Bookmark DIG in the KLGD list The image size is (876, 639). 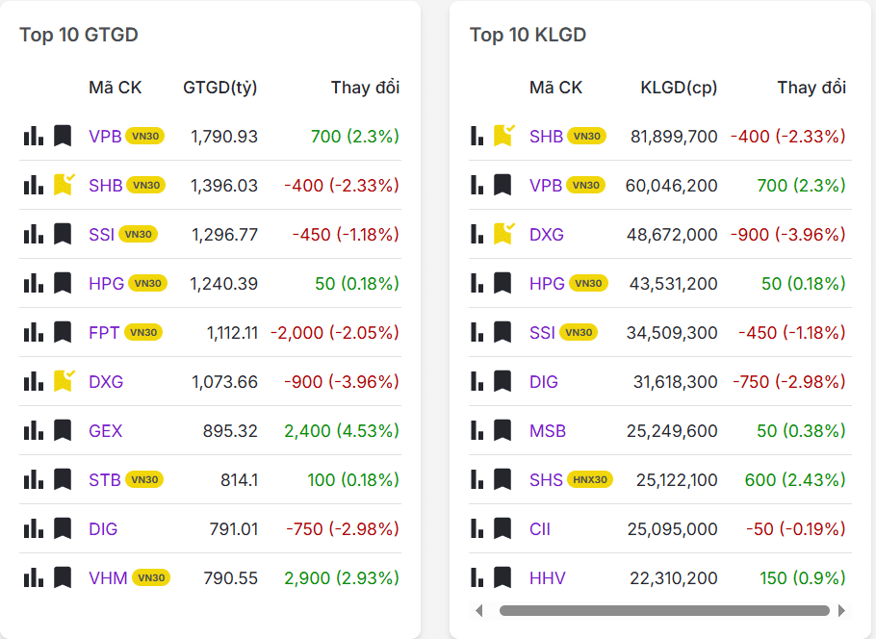(x=502, y=381)
